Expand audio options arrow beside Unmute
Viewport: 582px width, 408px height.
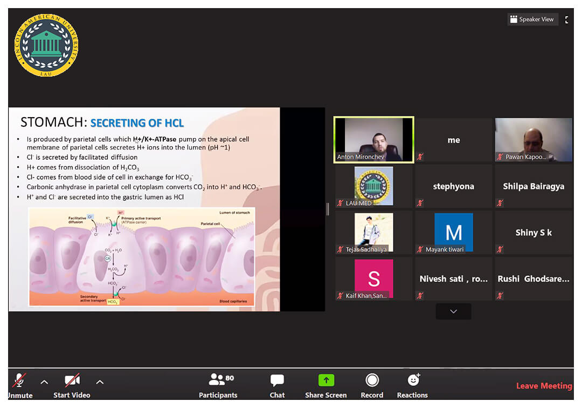tap(44, 382)
